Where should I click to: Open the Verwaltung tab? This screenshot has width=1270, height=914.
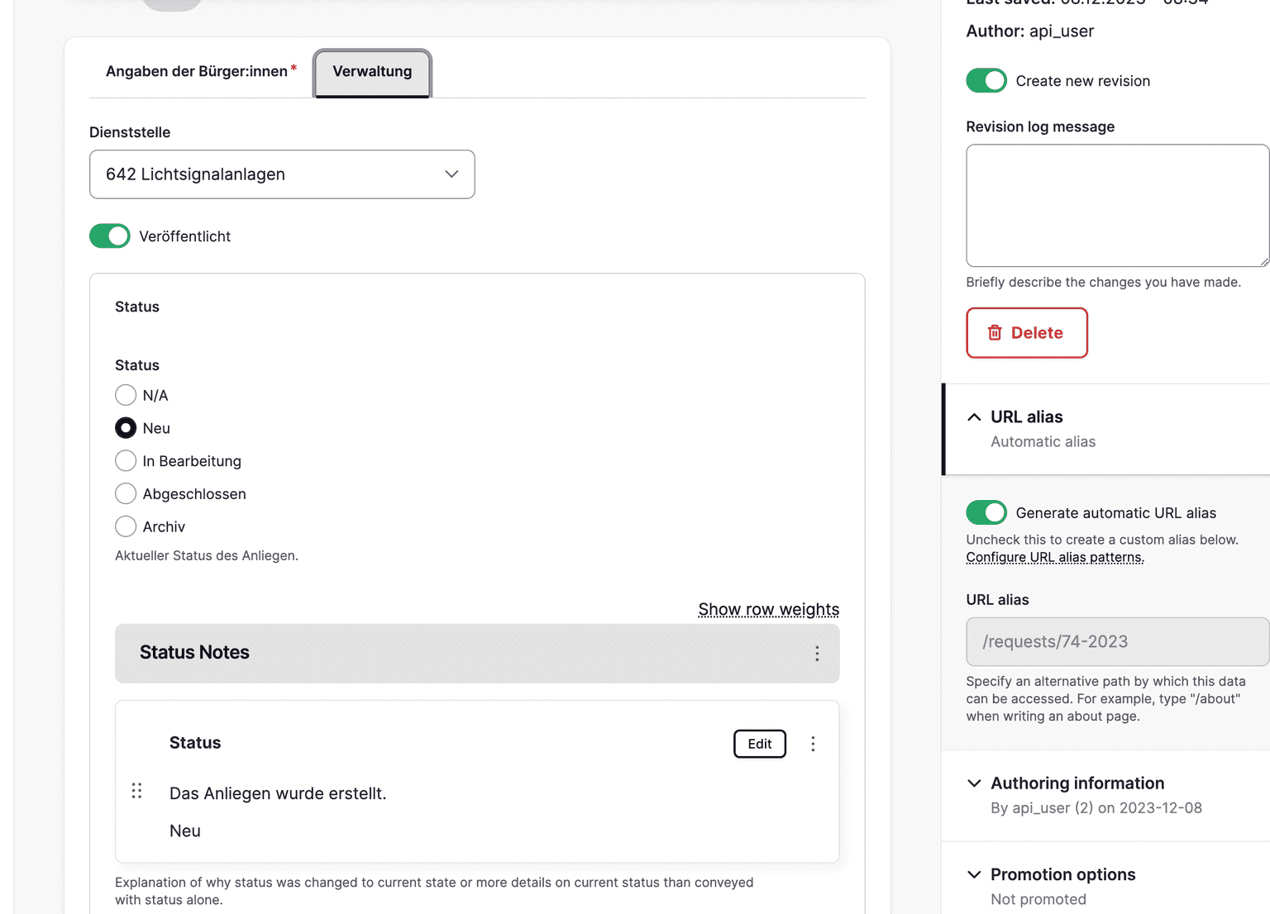pyautogui.click(x=372, y=72)
